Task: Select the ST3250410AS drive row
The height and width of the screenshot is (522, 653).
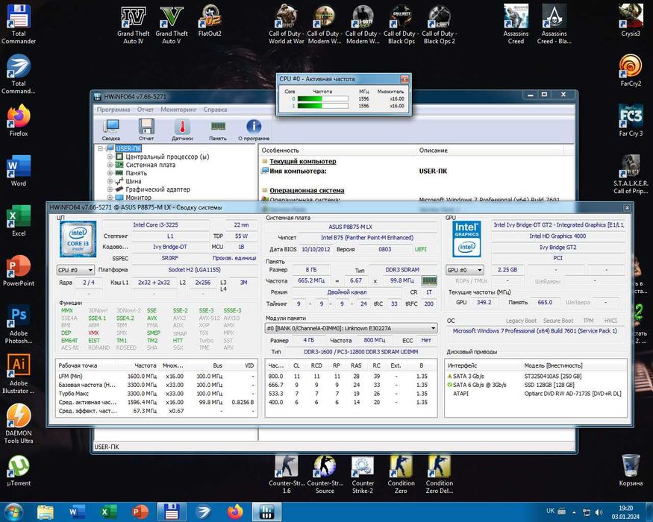Action: point(536,377)
